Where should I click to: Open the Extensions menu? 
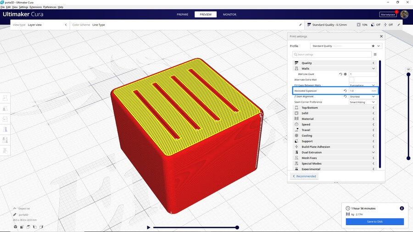click(35, 7)
